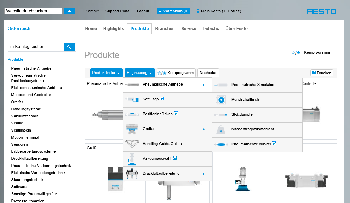The height and width of the screenshot is (203, 350).
Task: Click the PositioningDrives product icon
Action: (132, 115)
